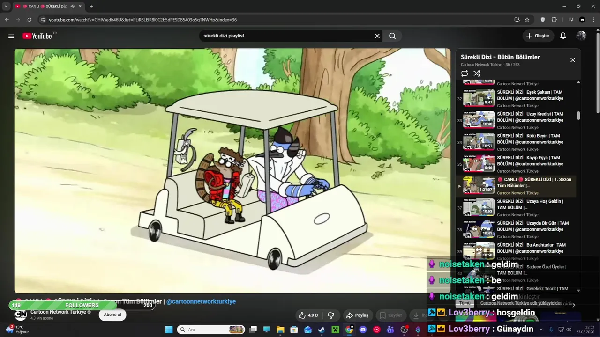Open the YouTube hamburger guide menu
This screenshot has height=337, width=600.
[11, 36]
